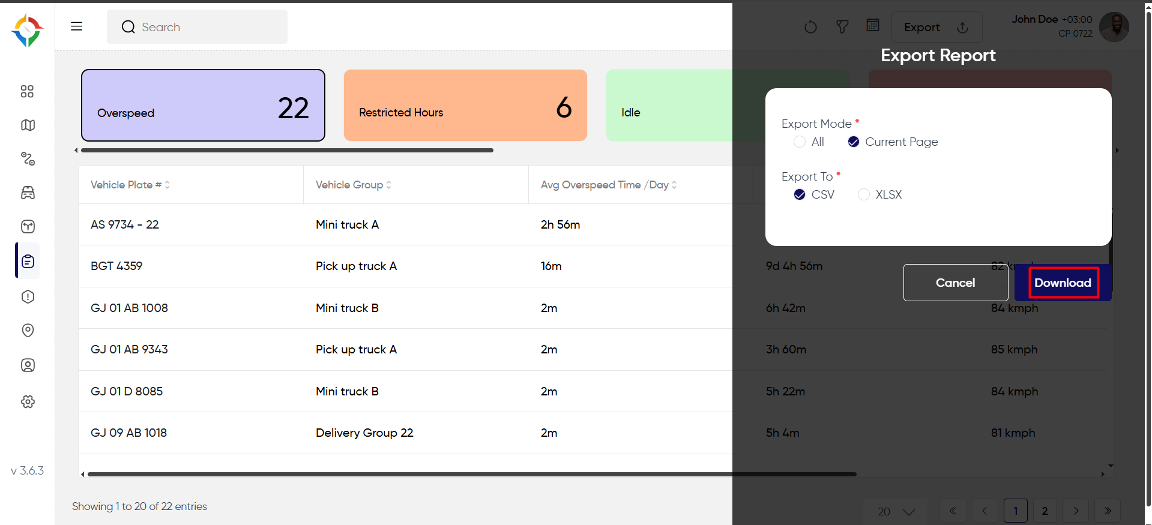Click the 9d 4h 56m cell
Screen dimensions: 1152x525
(x=794, y=266)
